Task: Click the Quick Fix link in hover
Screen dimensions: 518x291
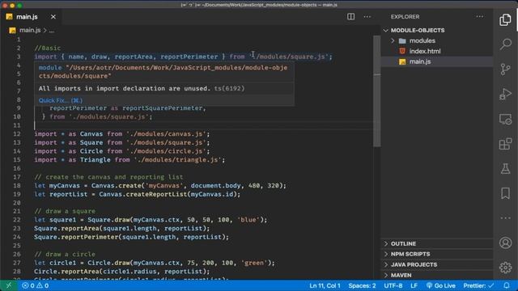Action: (61, 100)
